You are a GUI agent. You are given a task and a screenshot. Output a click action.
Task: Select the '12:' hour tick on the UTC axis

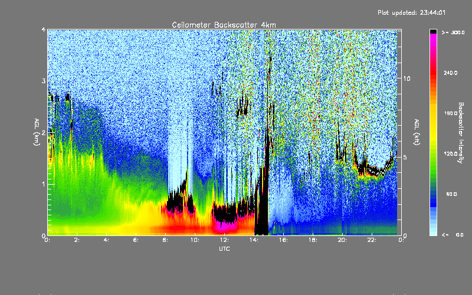click(224, 240)
